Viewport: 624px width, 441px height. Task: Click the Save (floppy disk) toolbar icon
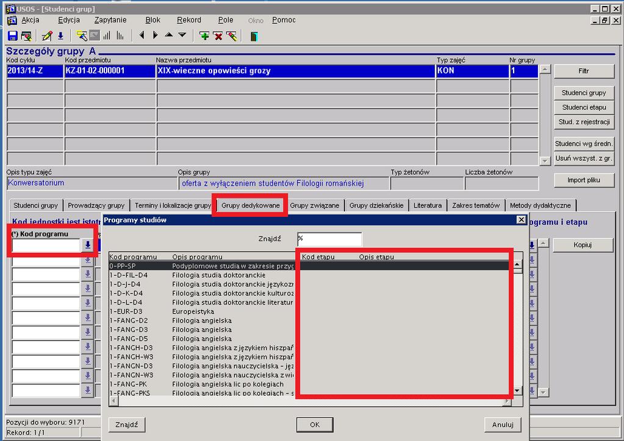pos(12,36)
